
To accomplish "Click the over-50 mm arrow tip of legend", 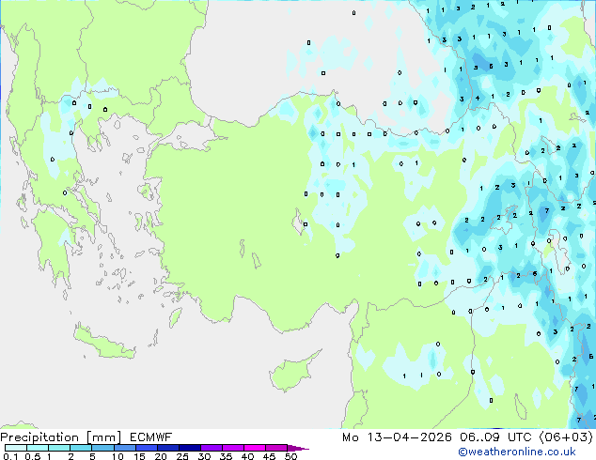I will click(x=298, y=448).
